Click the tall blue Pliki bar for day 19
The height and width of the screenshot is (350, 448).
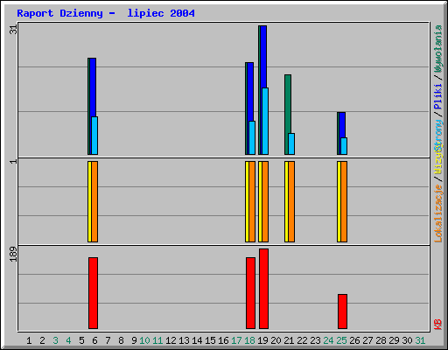tap(263, 57)
